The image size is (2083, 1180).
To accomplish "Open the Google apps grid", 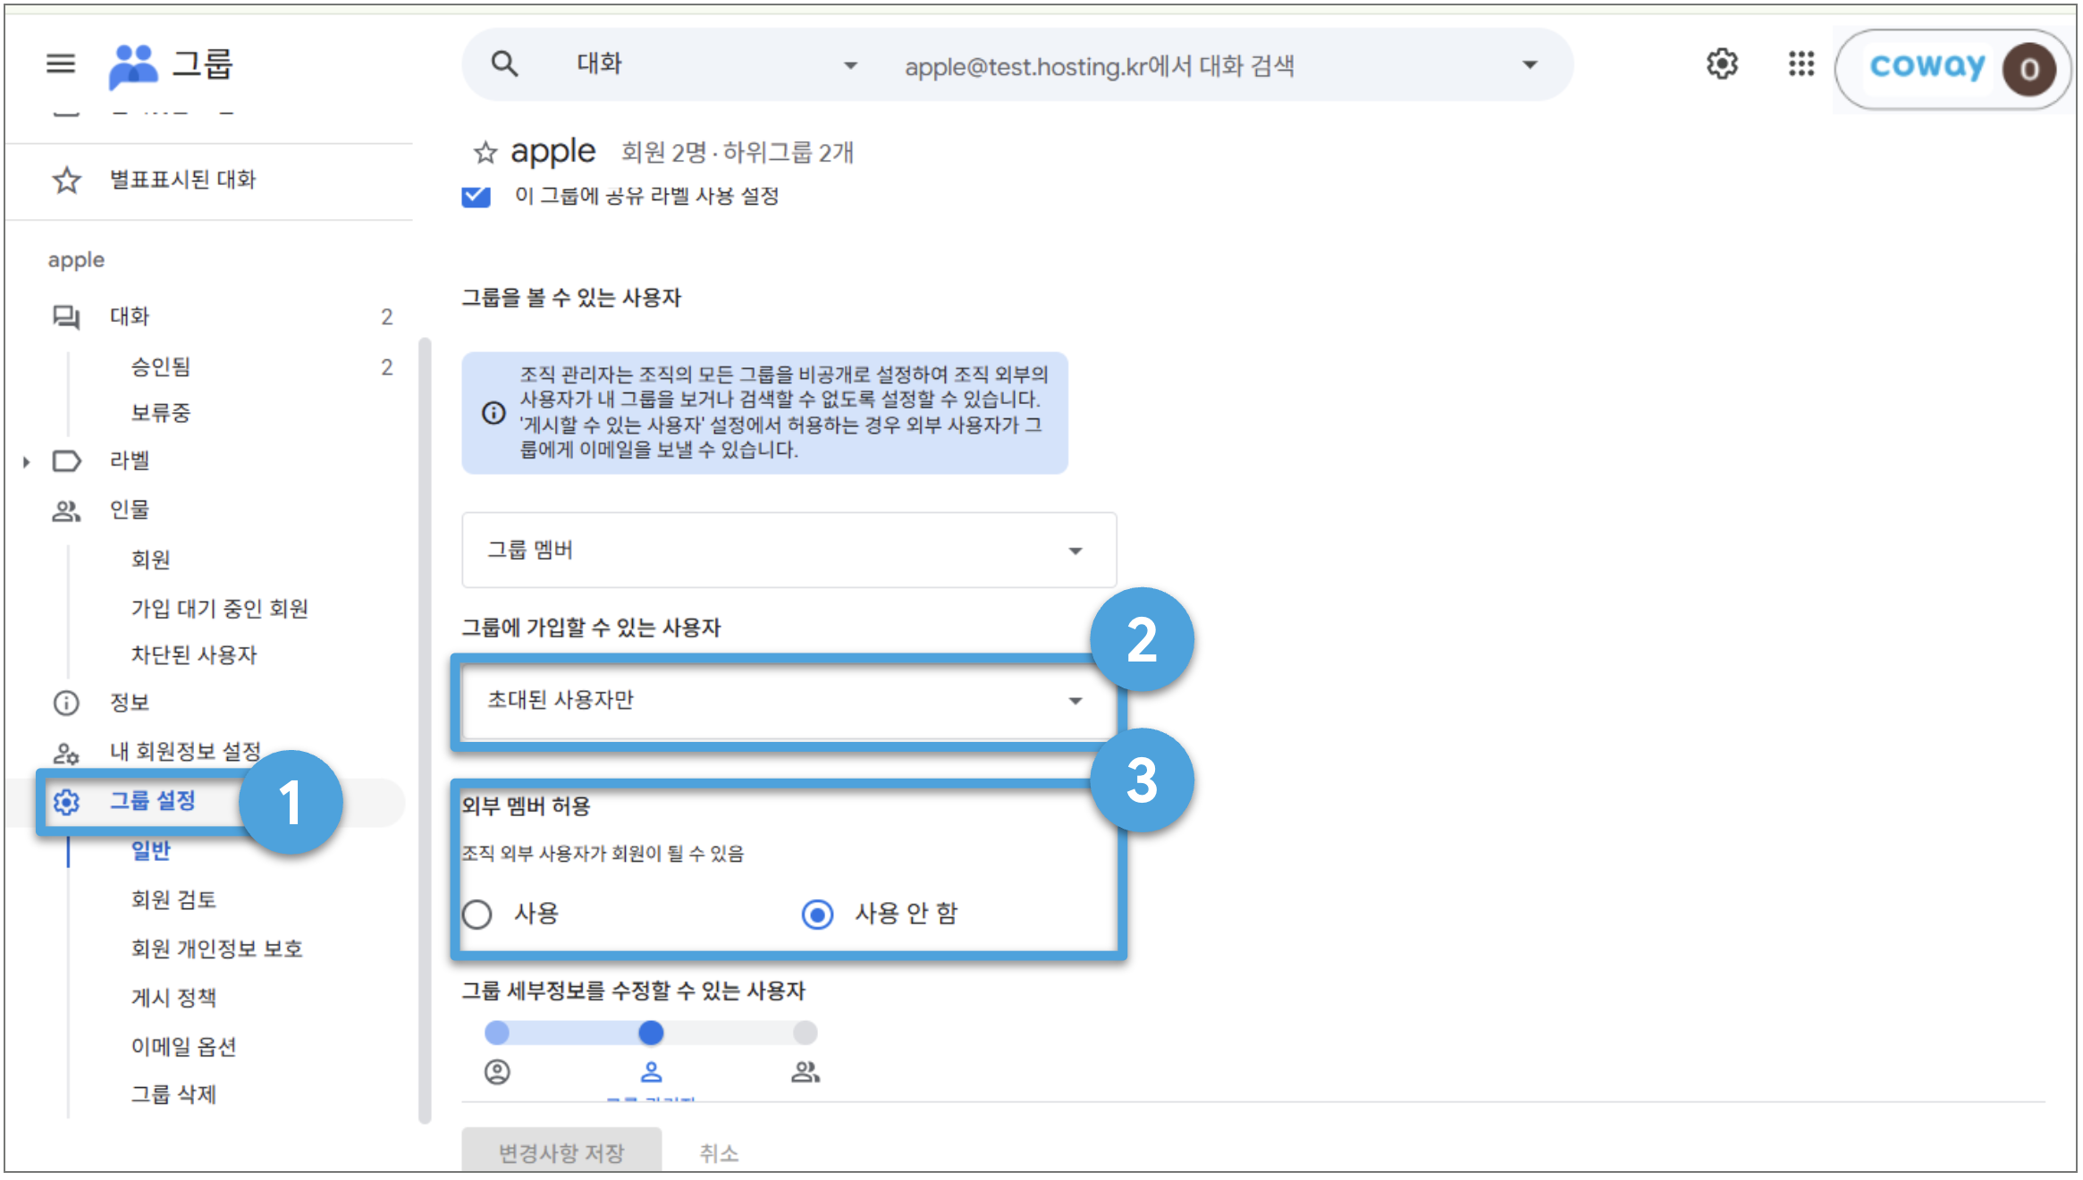I will (x=1800, y=63).
